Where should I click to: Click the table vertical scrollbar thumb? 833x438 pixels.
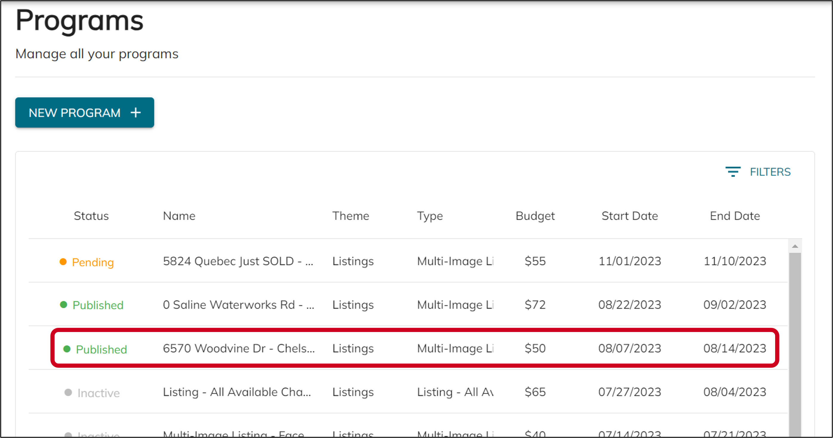coord(795,345)
